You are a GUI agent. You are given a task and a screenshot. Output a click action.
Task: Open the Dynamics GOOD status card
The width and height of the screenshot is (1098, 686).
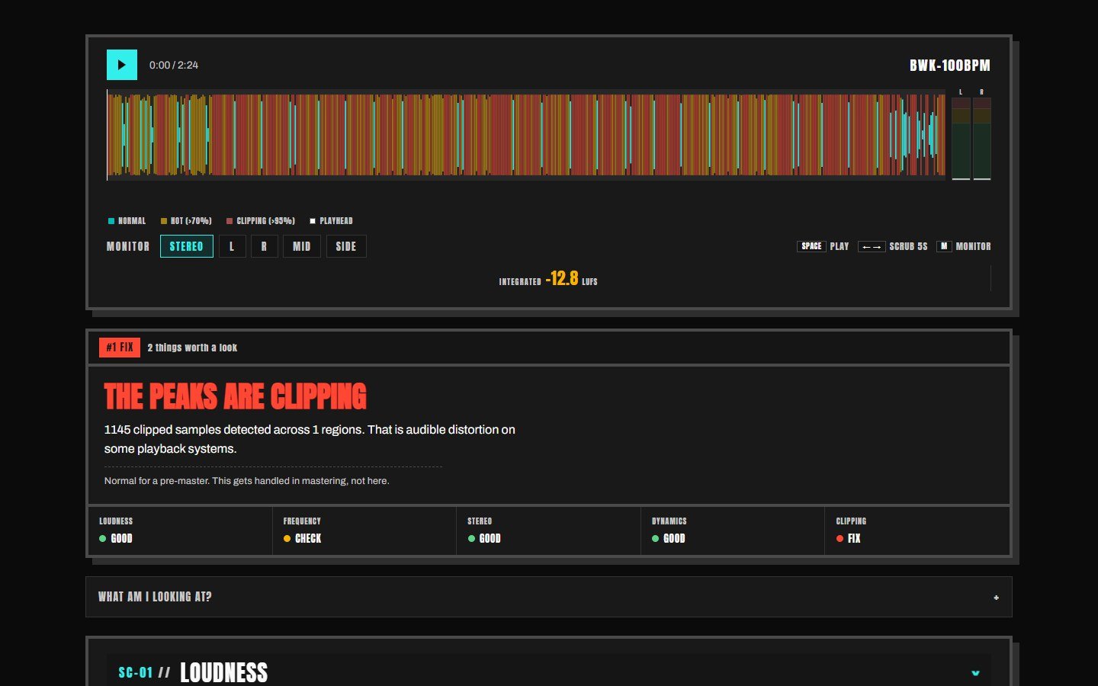(733, 531)
